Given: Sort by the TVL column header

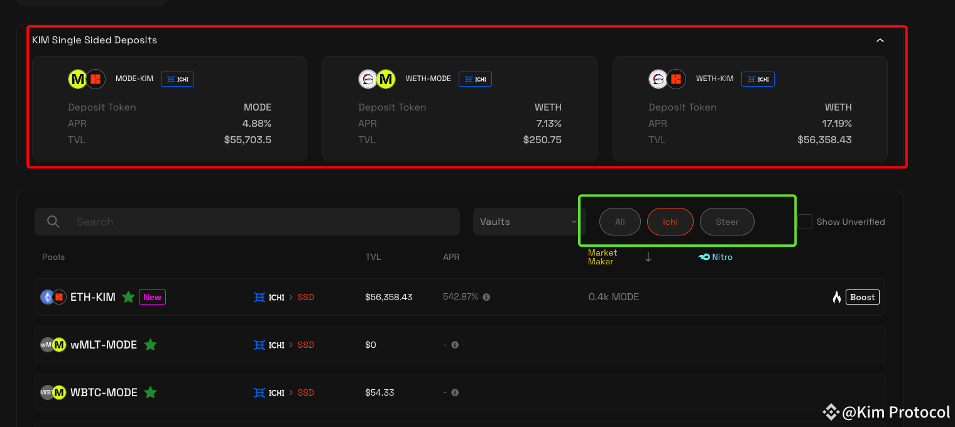Looking at the screenshot, I should click(373, 257).
